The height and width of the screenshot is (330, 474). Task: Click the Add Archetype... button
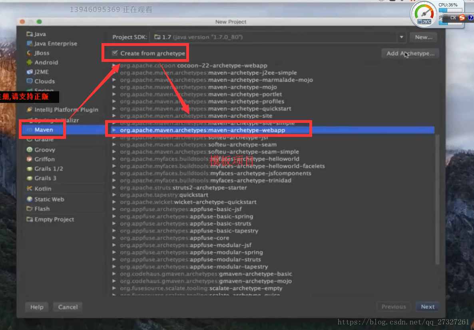point(410,53)
